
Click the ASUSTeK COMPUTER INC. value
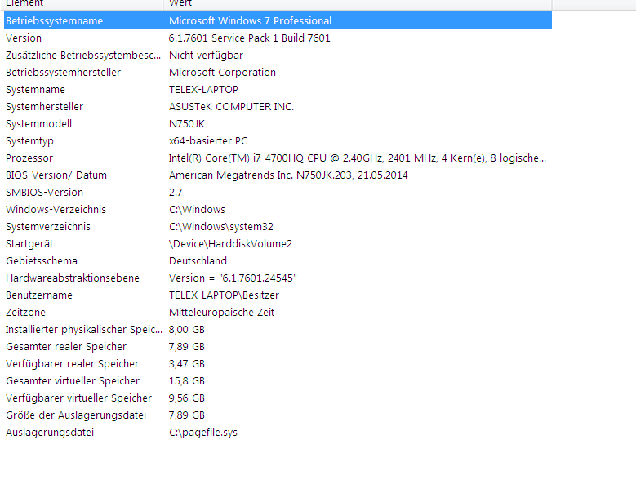231,107
